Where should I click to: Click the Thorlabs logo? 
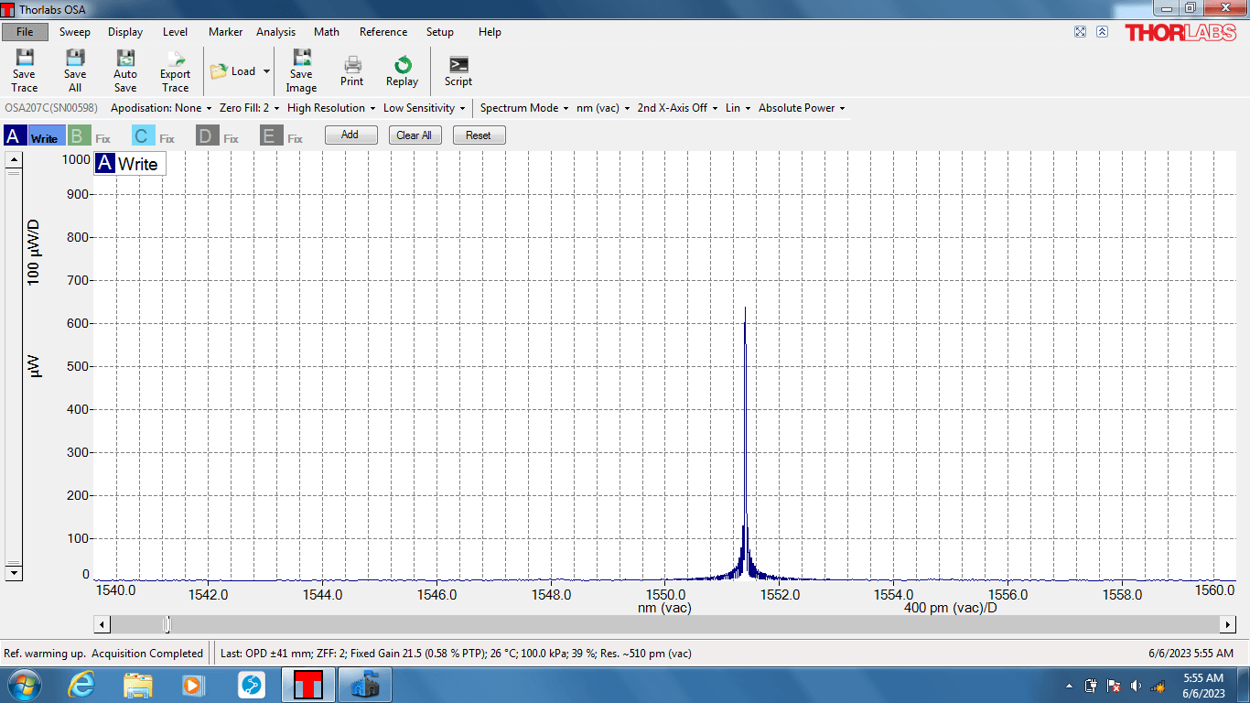[x=1180, y=33]
